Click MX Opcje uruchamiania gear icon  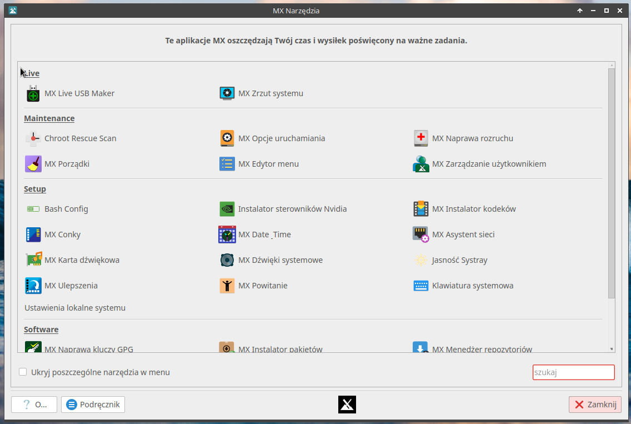[227, 138]
